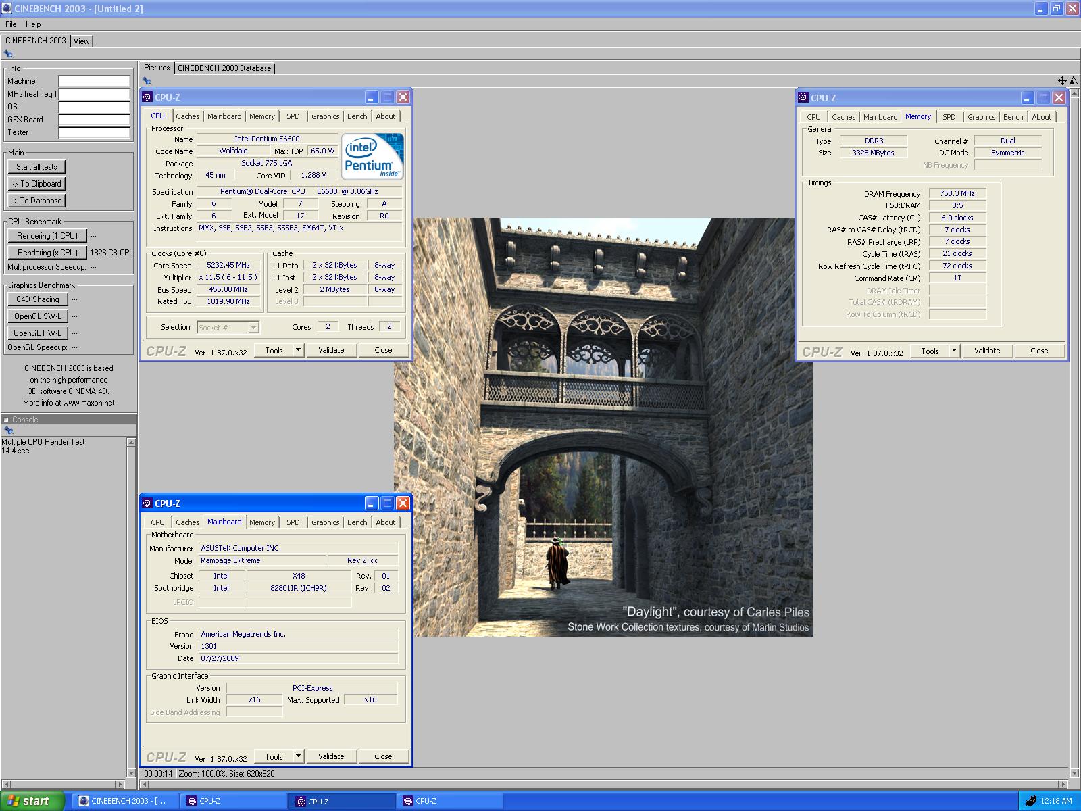Click the console scrollbar down arrow
The width and height of the screenshot is (1081, 811).
tap(131, 772)
